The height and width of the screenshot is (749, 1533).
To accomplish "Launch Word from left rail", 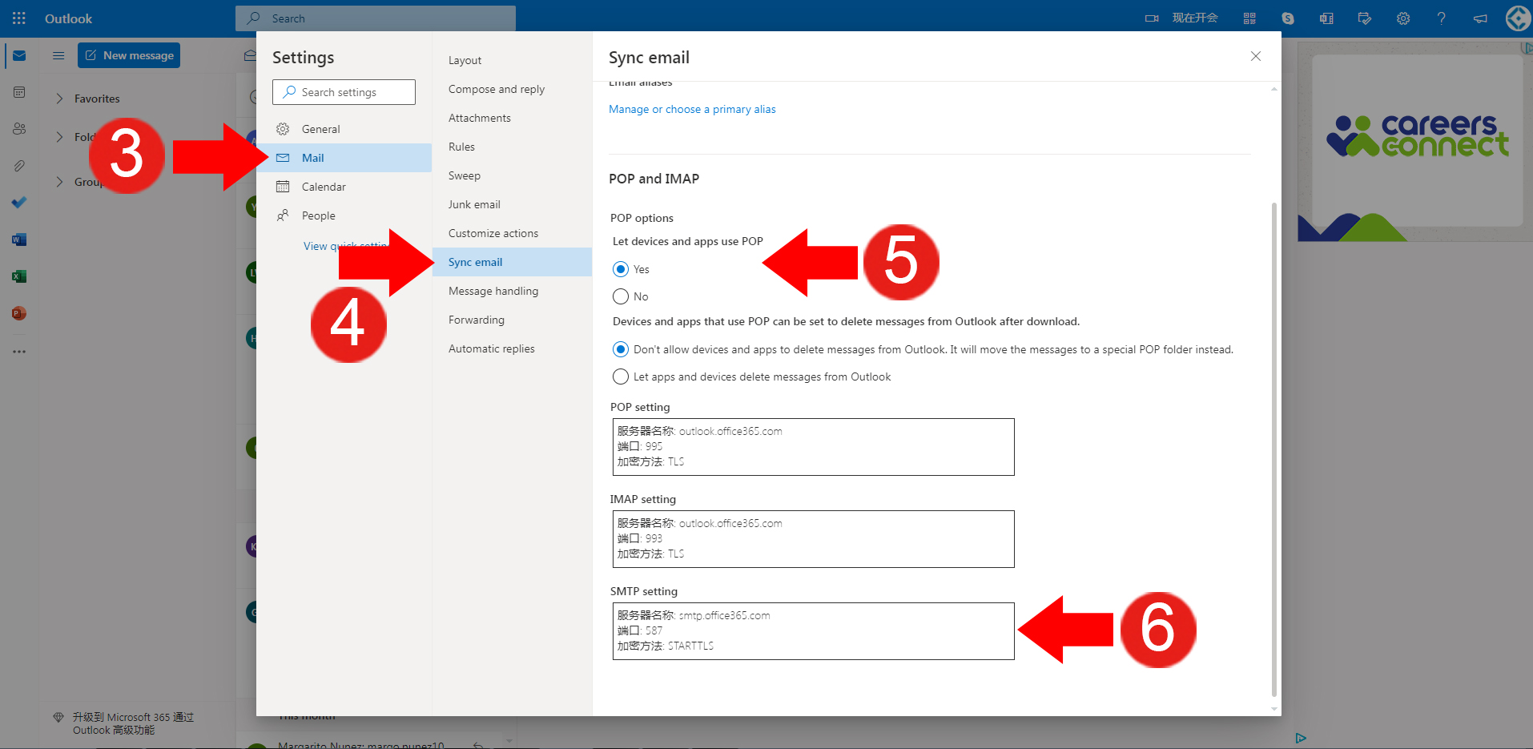I will (19, 240).
